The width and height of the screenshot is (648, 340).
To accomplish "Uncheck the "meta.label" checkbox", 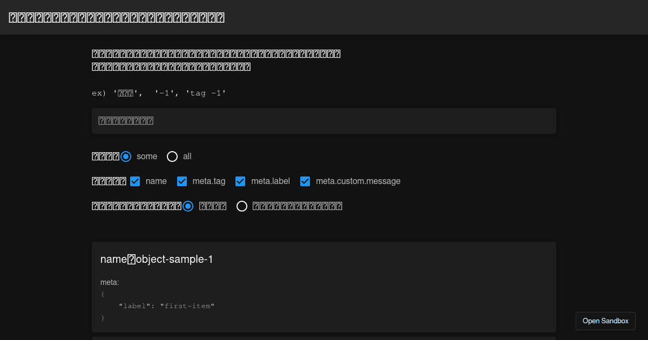I will point(240,181).
